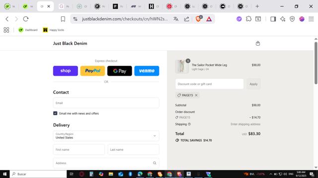Image resolution: width=318 pixels, height=178 pixels.
Task: Bookmark this page with the bookmark icon
Action: (63, 19)
